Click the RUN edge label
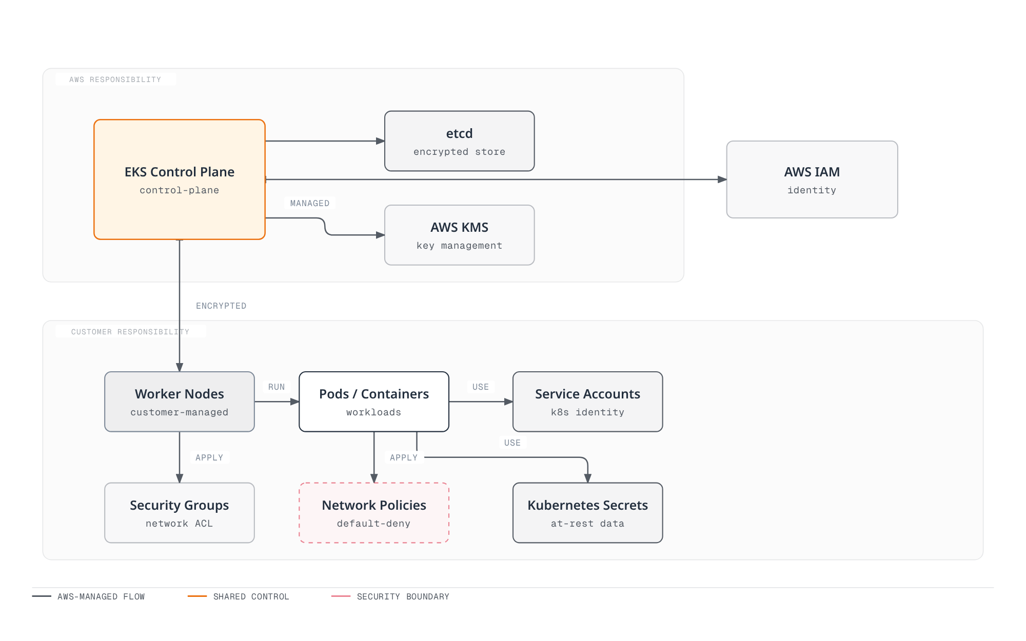 click(277, 387)
